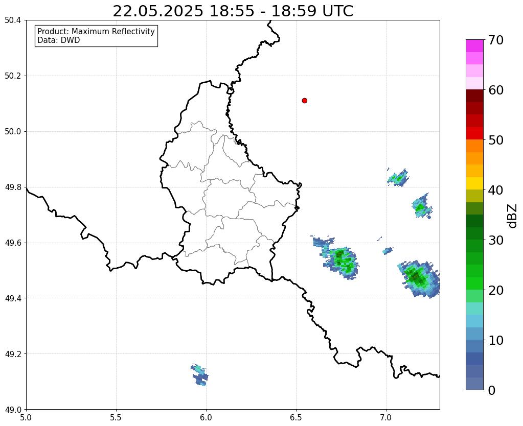Click the latitude label 49.8
Screen dimensions: 523x426
13,187
